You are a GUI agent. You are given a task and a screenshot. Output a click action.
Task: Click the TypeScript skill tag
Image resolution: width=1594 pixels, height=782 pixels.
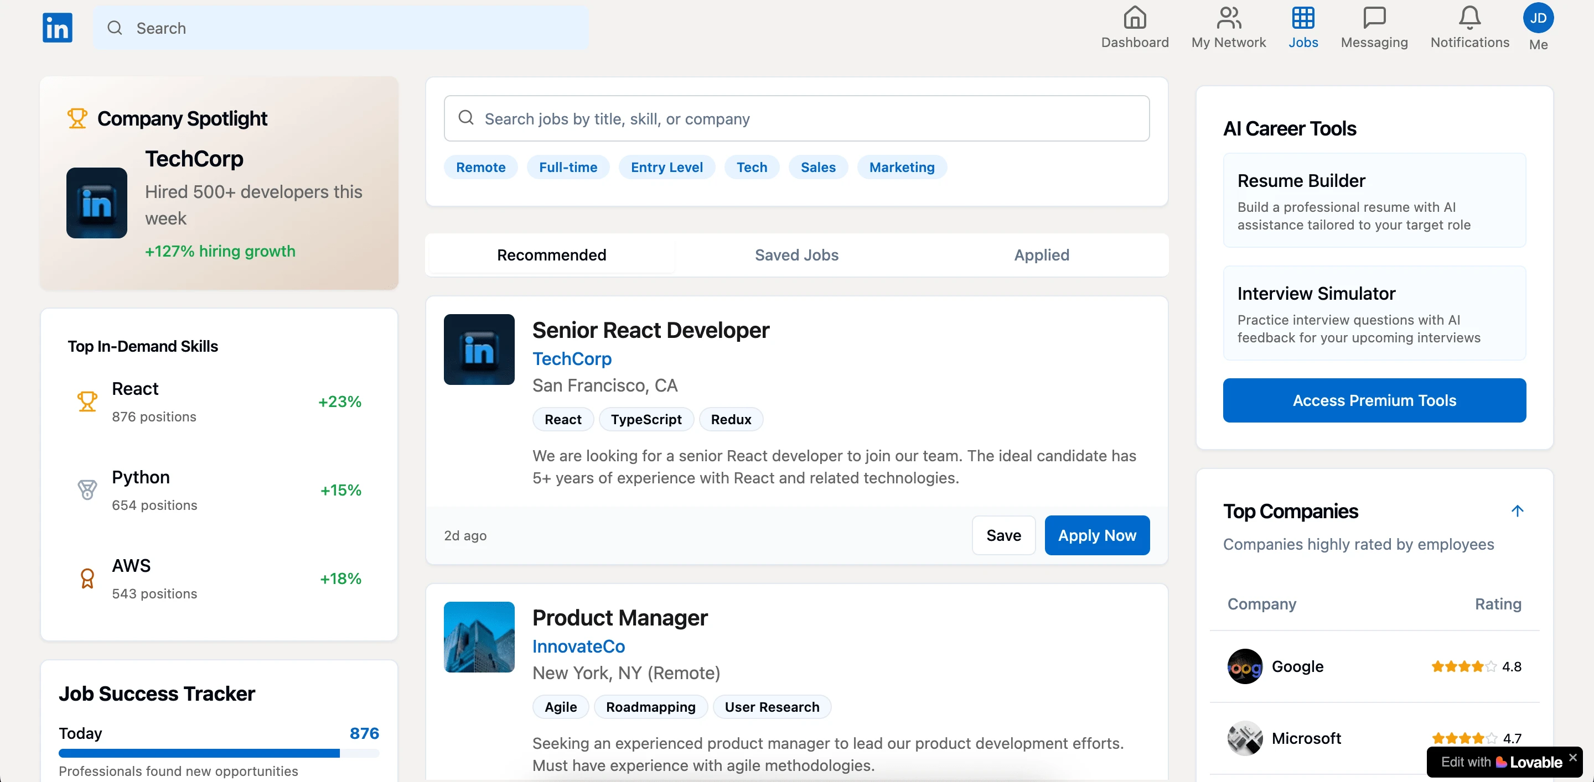pos(646,419)
